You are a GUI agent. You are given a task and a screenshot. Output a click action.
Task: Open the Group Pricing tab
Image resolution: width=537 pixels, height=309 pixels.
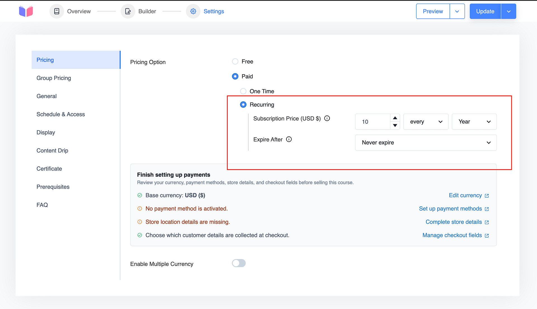click(76, 78)
